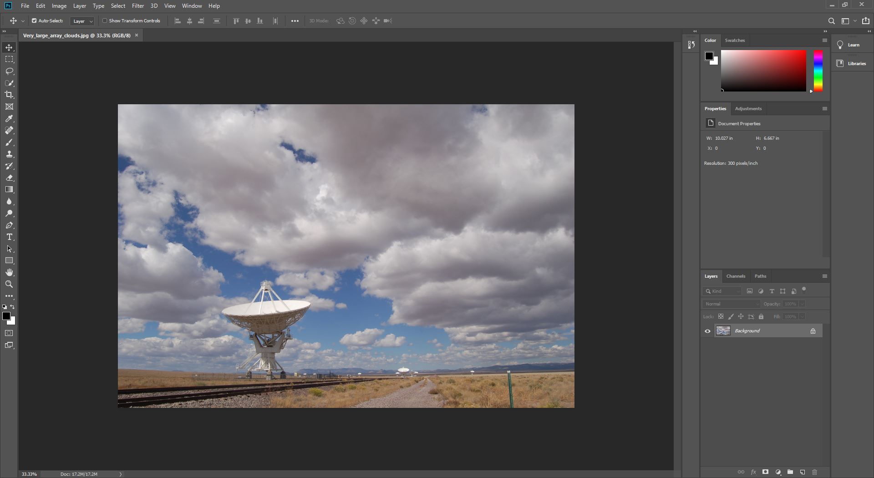Screen dimensions: 874x478
Task: Select the Zoom tool
Action: click(9, 284)
